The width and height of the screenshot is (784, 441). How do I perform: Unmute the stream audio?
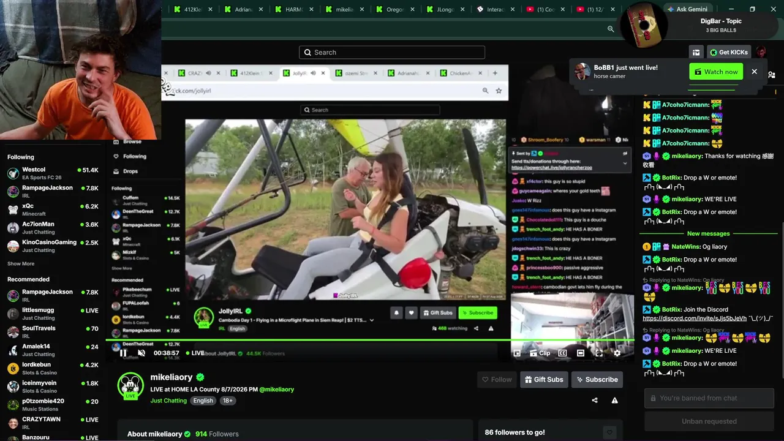pos(141,353)
